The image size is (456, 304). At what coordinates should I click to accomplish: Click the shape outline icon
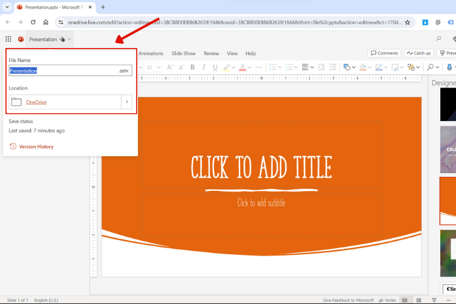[379, 67]
